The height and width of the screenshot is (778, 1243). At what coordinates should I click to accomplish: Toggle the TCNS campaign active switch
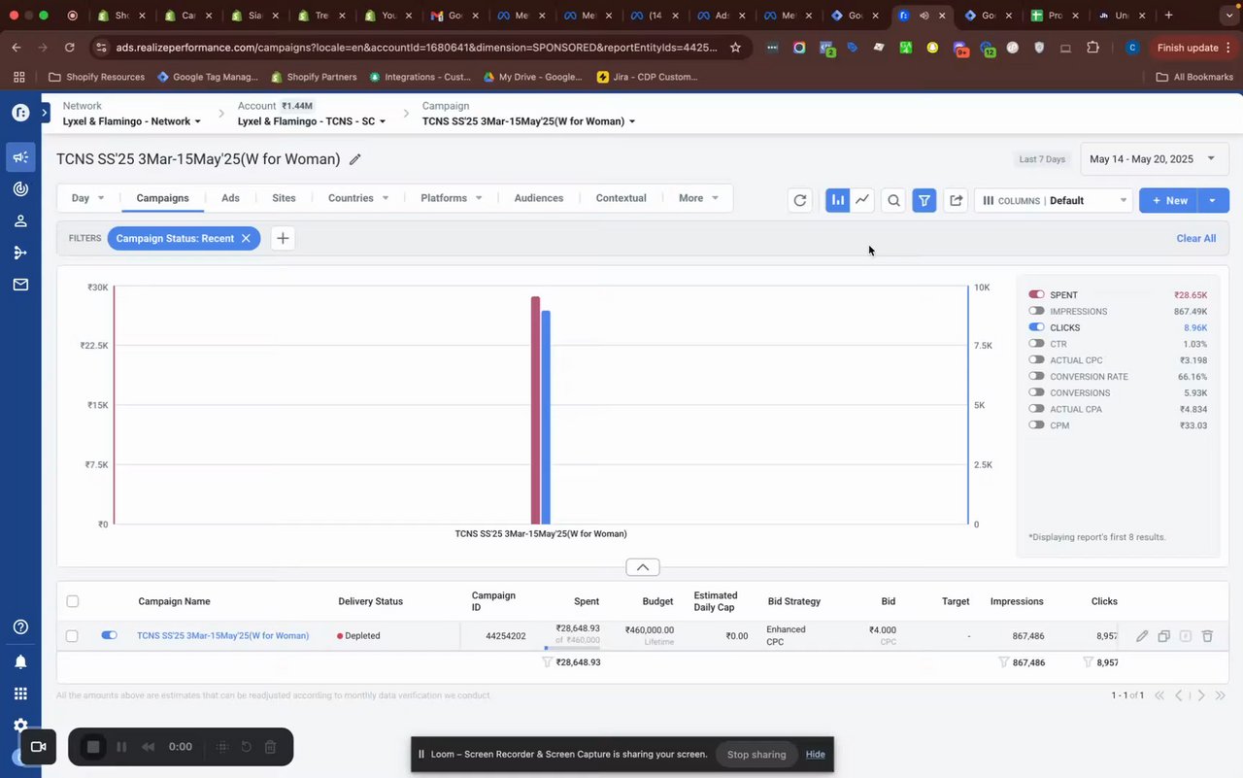click(109, 635)
